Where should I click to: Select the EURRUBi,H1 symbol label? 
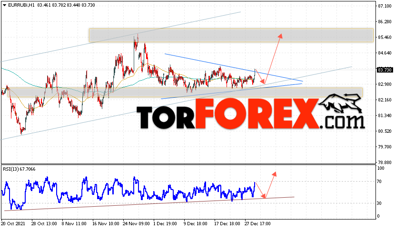click(x=21, y=5)
